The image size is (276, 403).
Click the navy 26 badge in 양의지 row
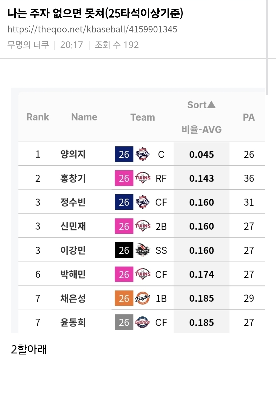click(124, 154)
